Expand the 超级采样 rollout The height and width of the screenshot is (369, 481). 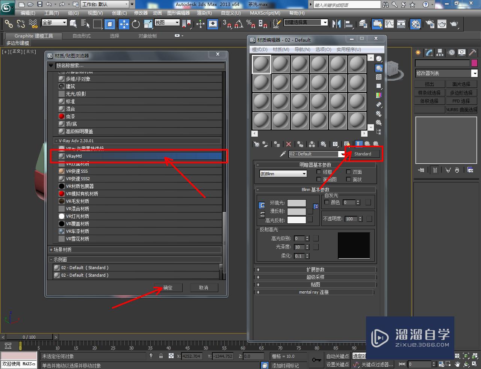316,277
